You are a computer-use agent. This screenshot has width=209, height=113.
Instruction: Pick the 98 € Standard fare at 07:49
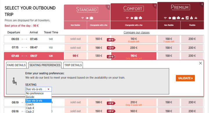pos(75,56)
